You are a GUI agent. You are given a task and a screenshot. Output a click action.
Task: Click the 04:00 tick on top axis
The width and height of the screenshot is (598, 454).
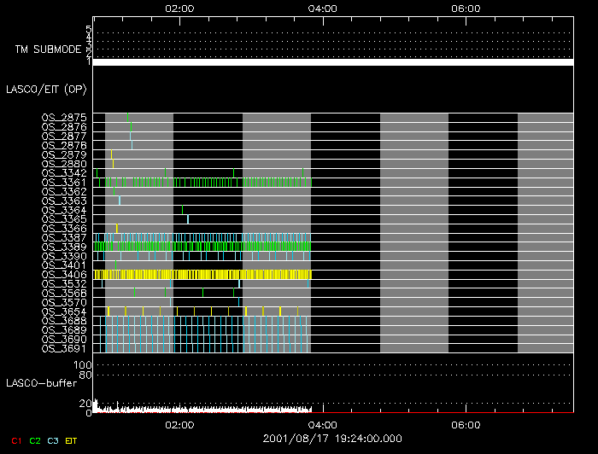click(x=322, y=8)
